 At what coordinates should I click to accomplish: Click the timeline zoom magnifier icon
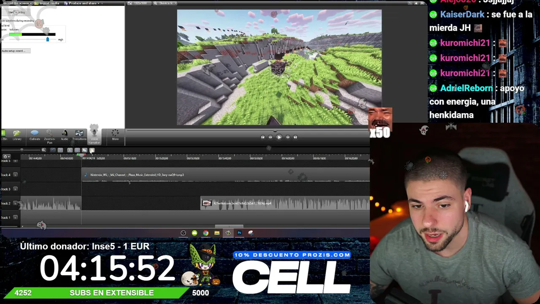[43, 150]
